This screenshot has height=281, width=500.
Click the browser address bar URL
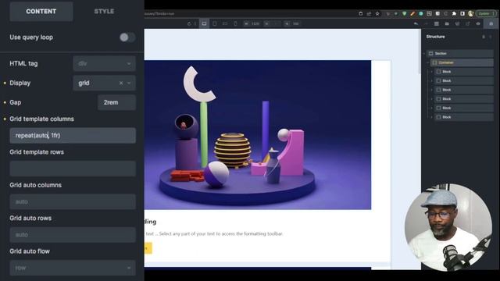159,14
